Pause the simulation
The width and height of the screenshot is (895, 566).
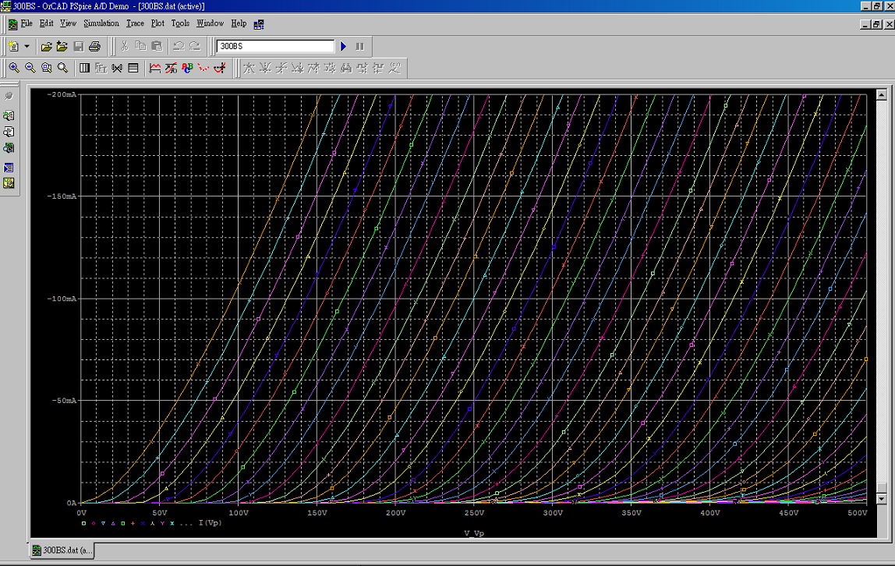coord(359,46)
